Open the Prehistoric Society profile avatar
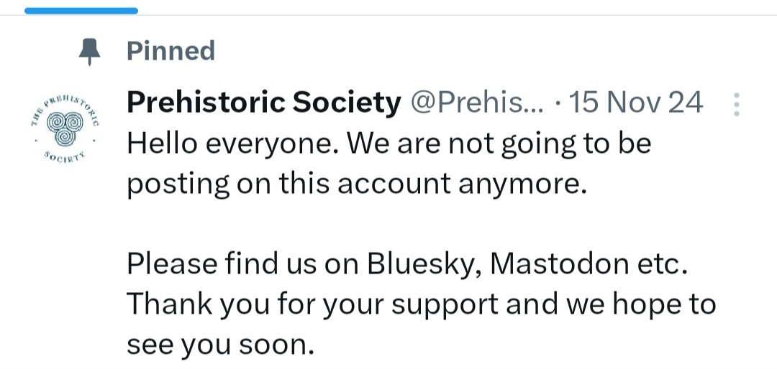This screenshot has width=777, height=369. 66,128
